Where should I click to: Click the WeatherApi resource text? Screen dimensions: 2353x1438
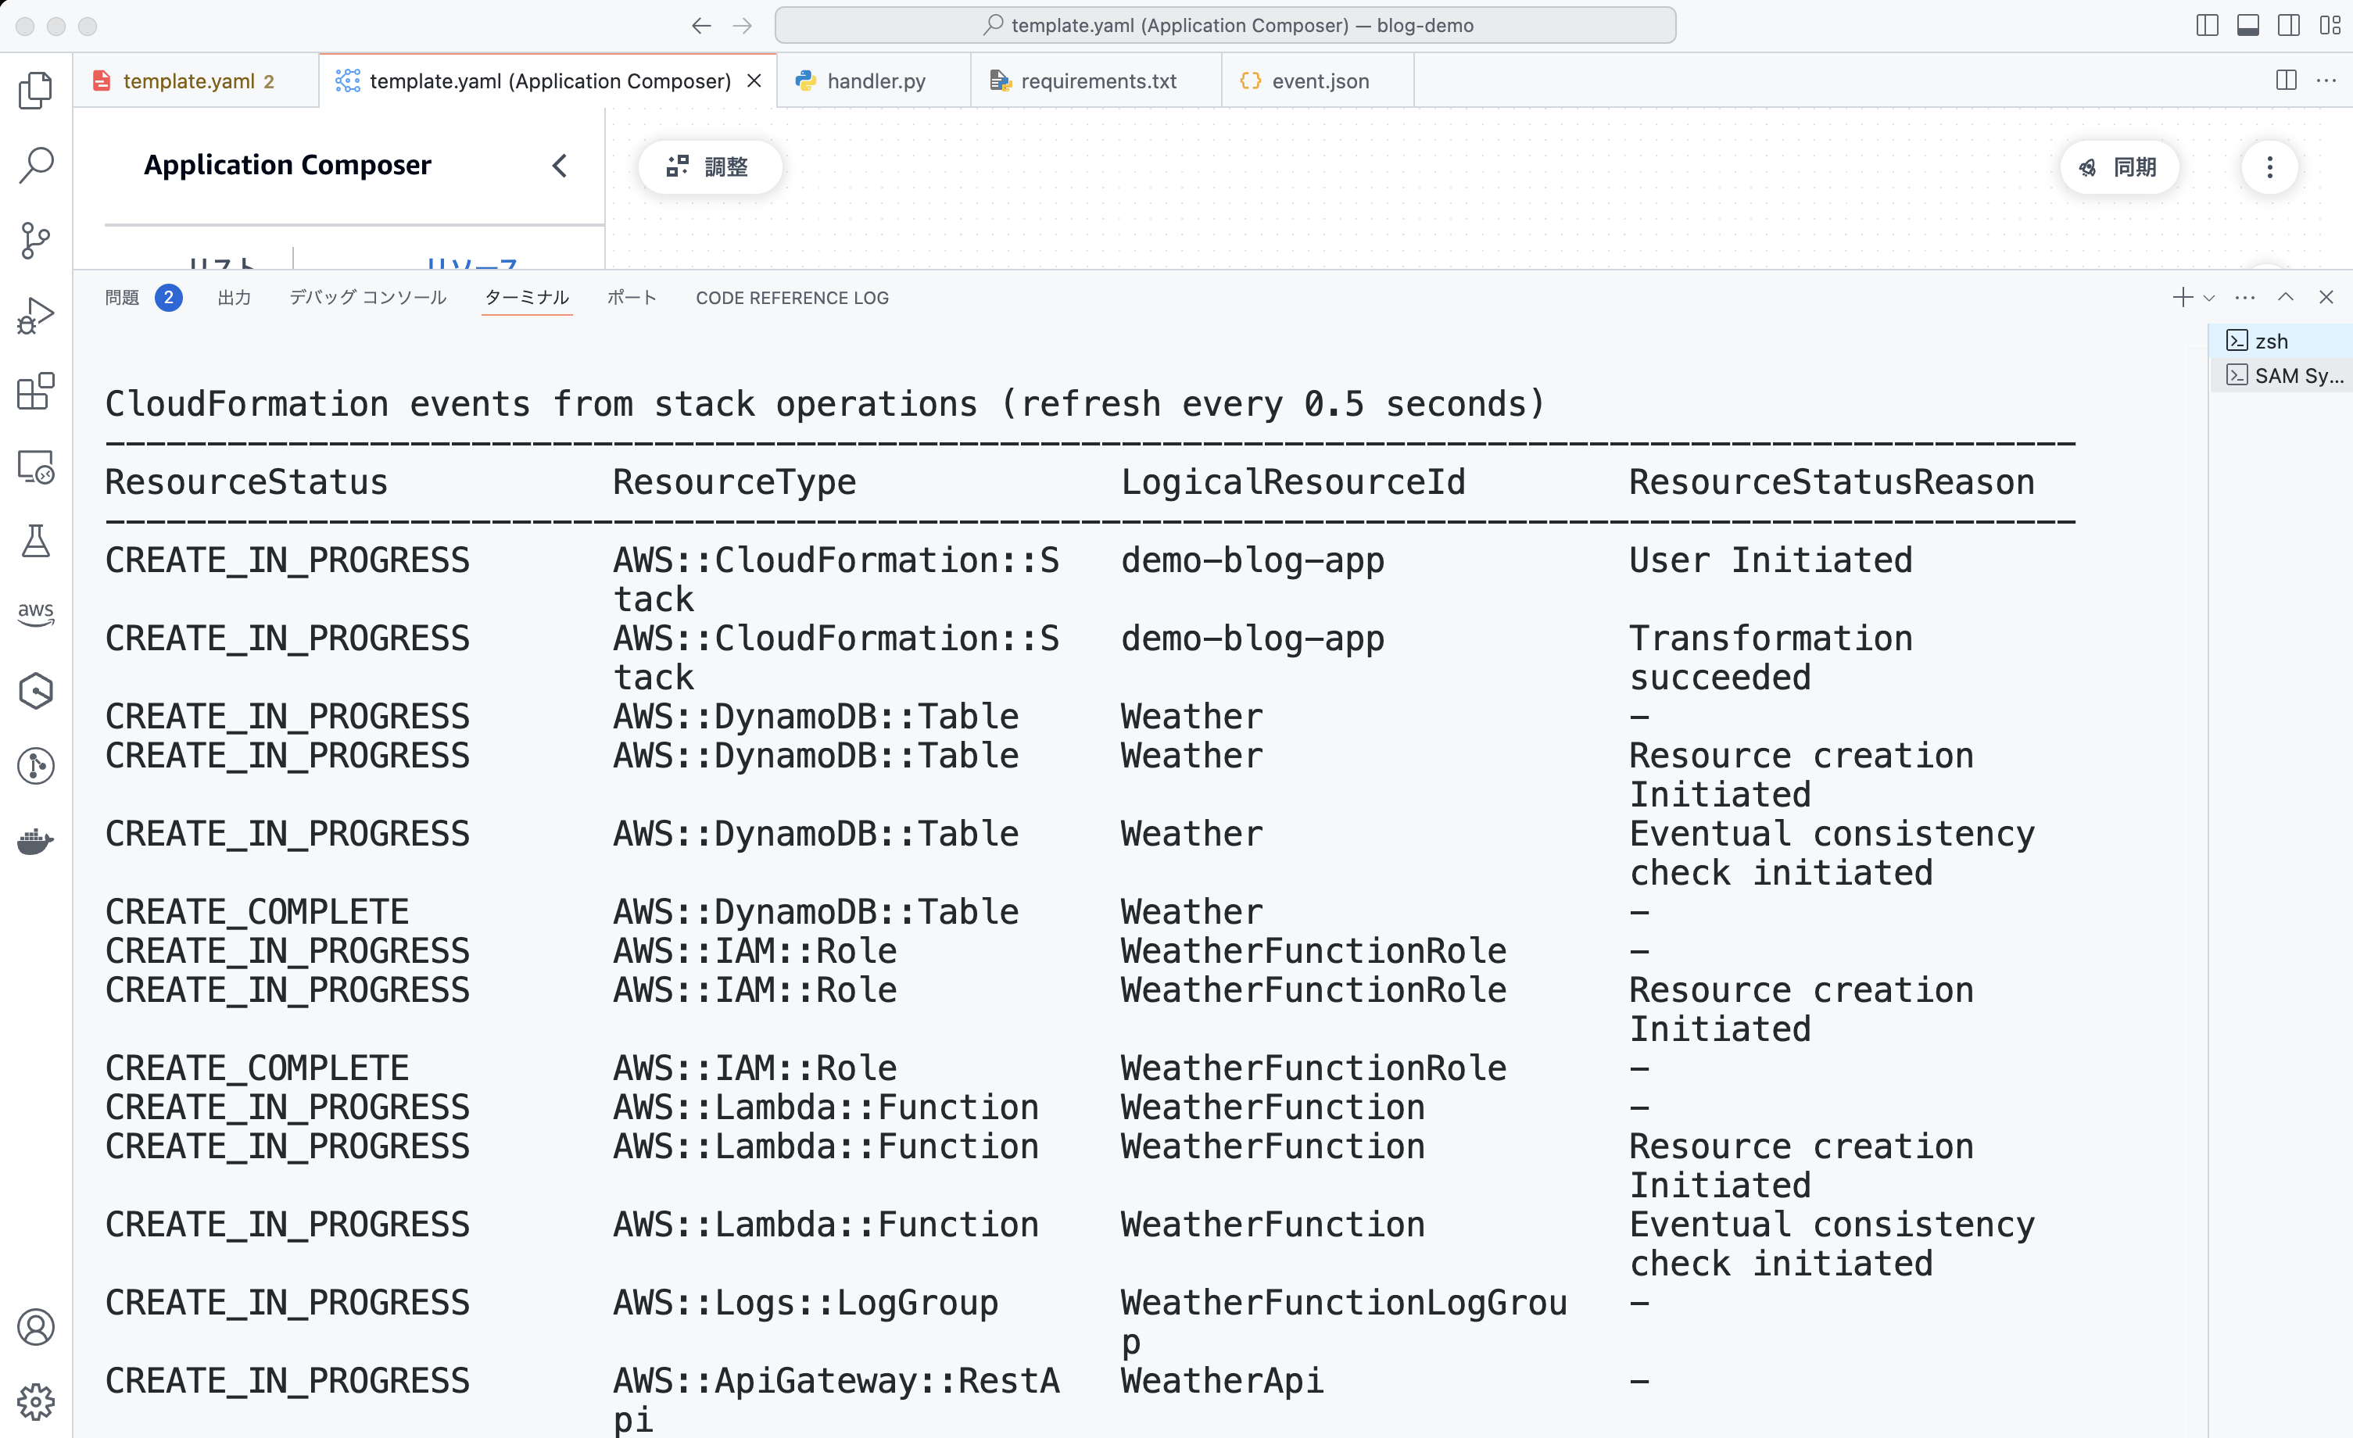(x=1223, y=1381)
